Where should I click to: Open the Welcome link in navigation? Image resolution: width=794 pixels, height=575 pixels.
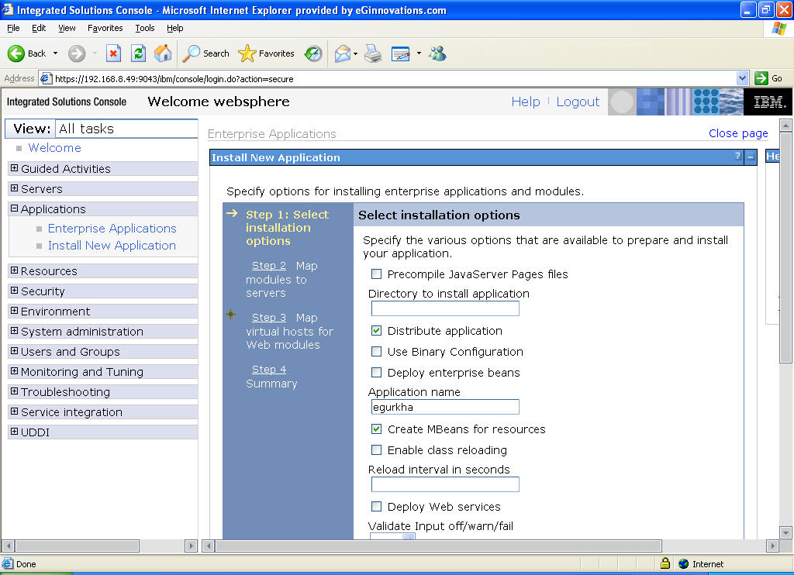pyautogui.click(x=55, y=148)
